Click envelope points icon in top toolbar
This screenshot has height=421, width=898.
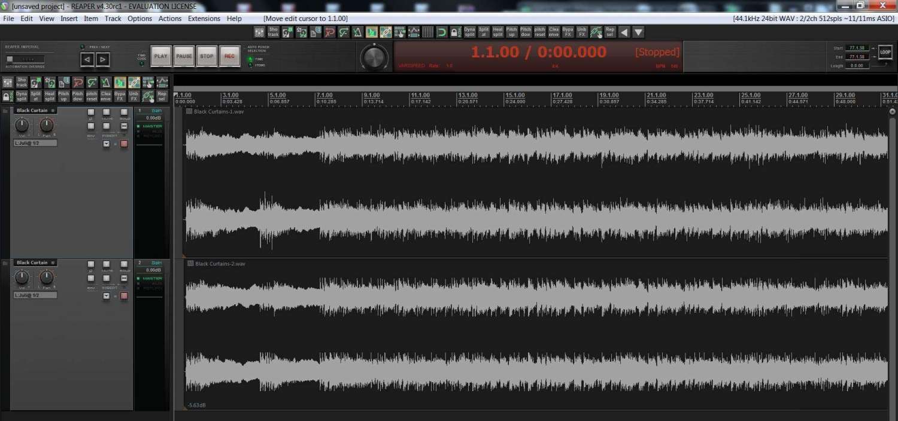[414, 32]
